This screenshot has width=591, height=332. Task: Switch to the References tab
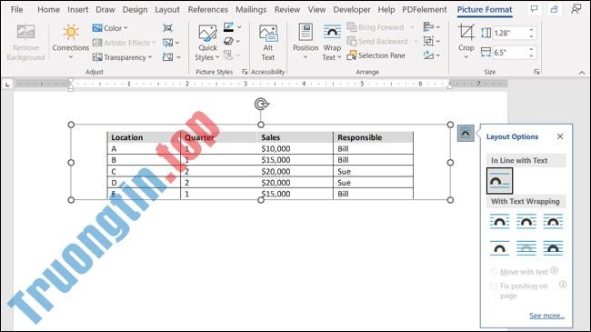tap(208, 10)
